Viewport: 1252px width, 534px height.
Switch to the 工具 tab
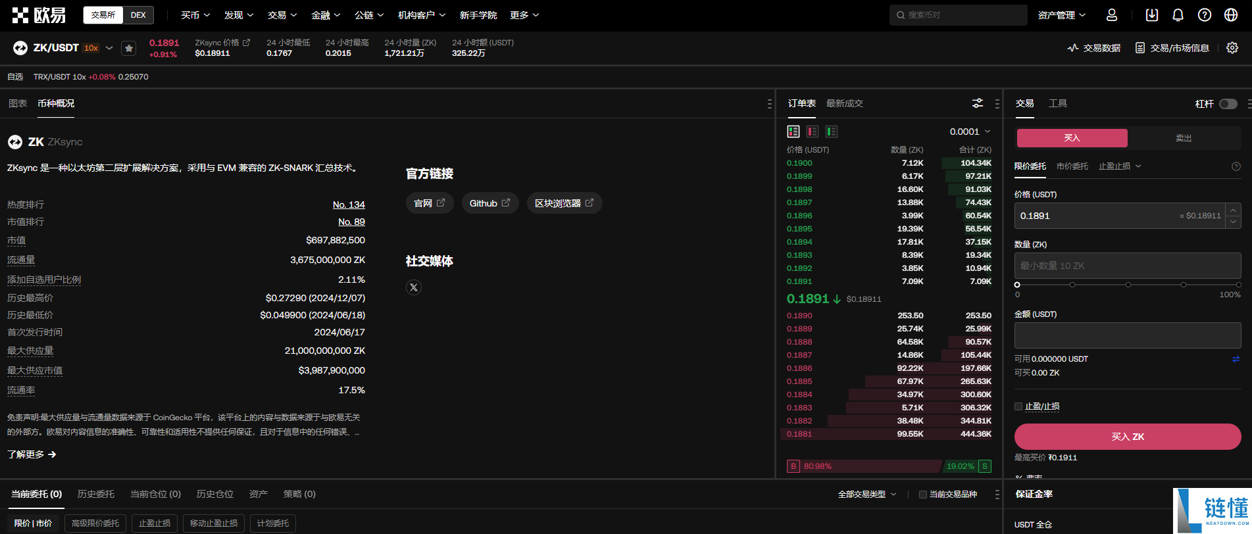coord(1058,103)
